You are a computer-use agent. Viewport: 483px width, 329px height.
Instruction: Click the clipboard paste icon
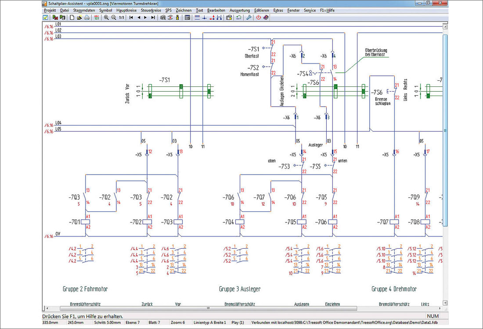point(229,18)
